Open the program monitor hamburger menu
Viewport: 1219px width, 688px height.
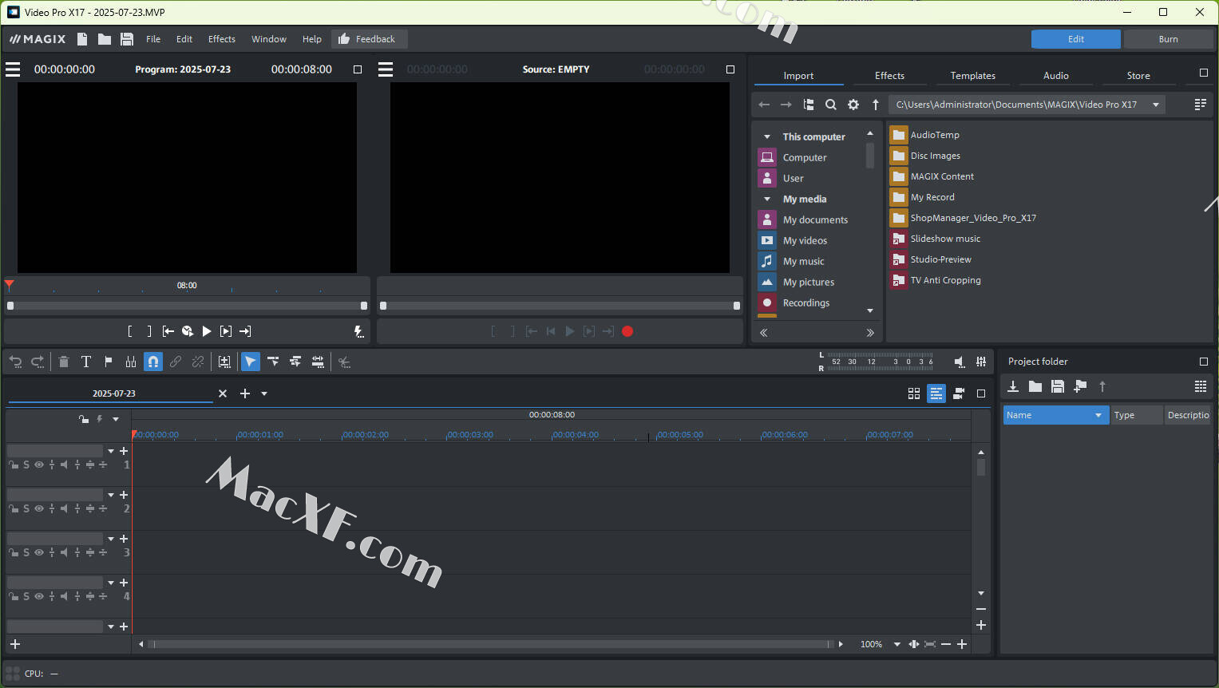point(13,69)
